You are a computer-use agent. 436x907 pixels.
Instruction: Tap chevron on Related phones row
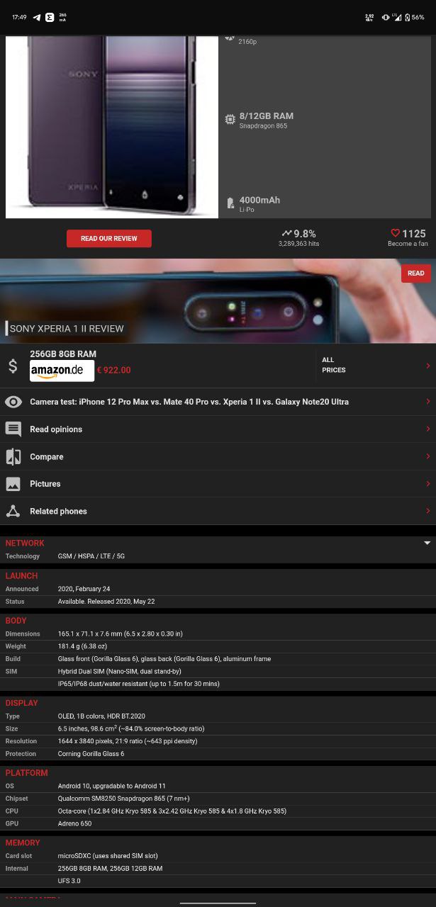click(427, 512)
